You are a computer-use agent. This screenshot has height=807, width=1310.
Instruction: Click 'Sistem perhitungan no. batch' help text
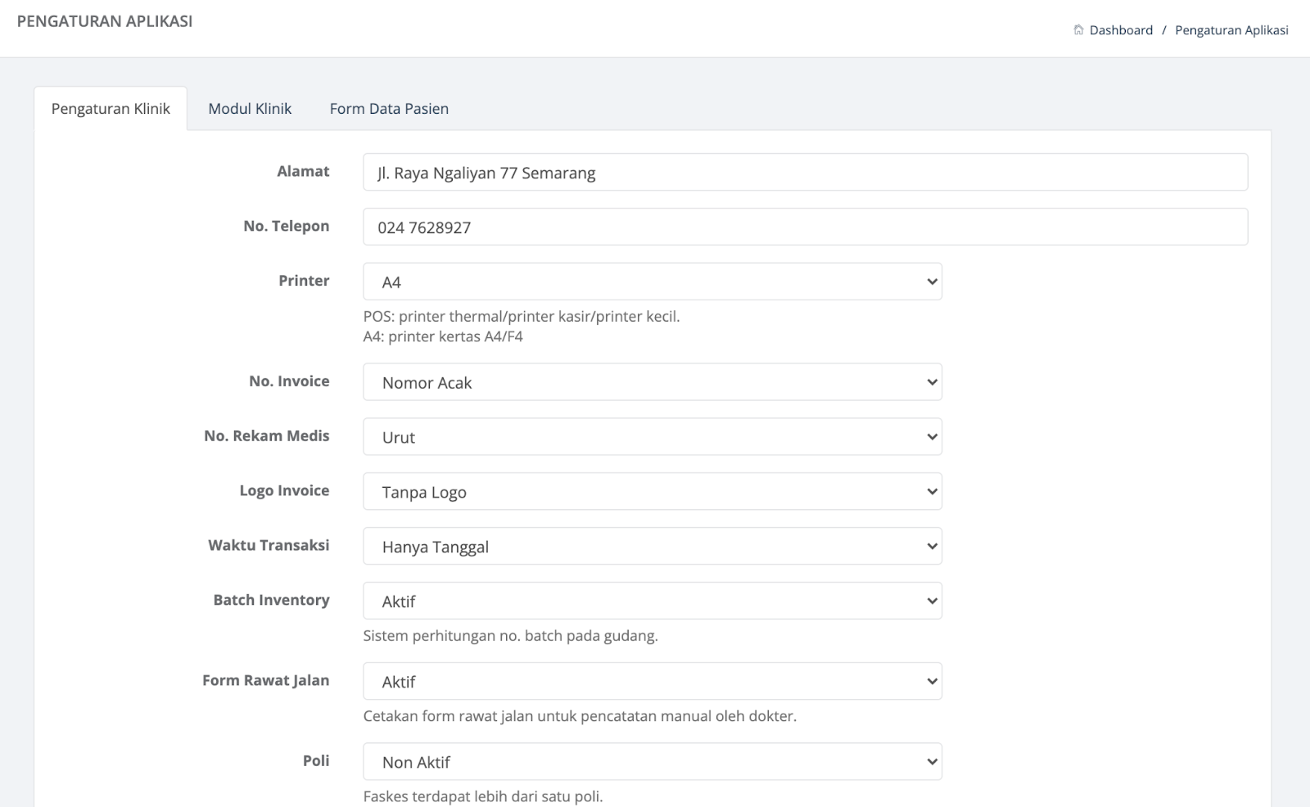[x=511, y=636]
